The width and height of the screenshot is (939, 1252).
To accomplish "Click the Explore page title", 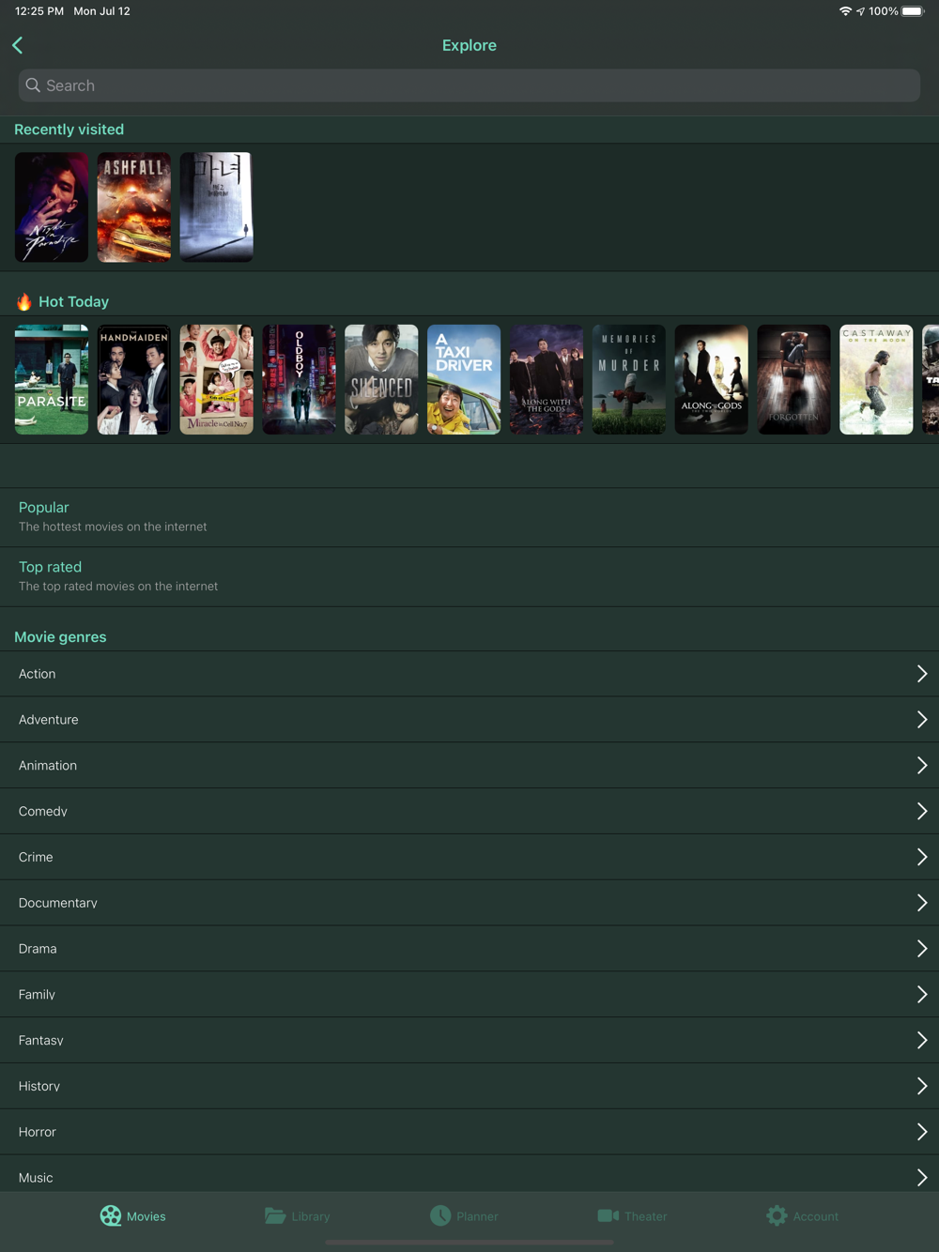I will tap(469, 45).
